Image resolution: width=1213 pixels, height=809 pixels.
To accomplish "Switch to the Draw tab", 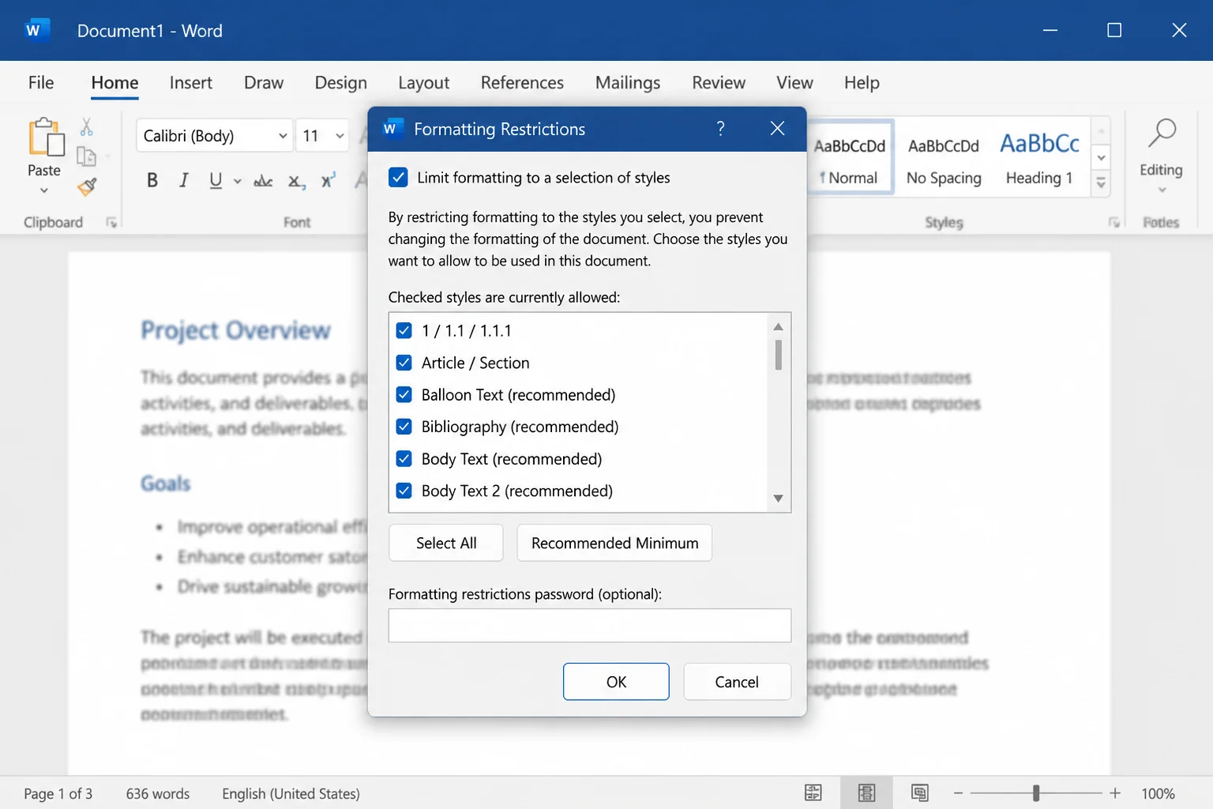I will [x=264, y=82].
